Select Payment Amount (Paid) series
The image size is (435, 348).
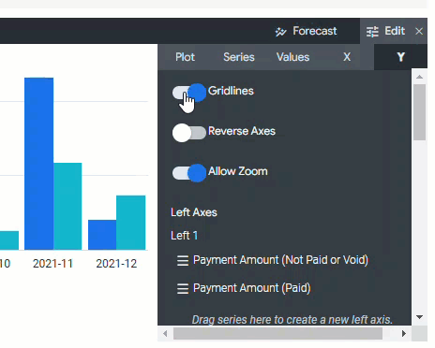(252, 288)
